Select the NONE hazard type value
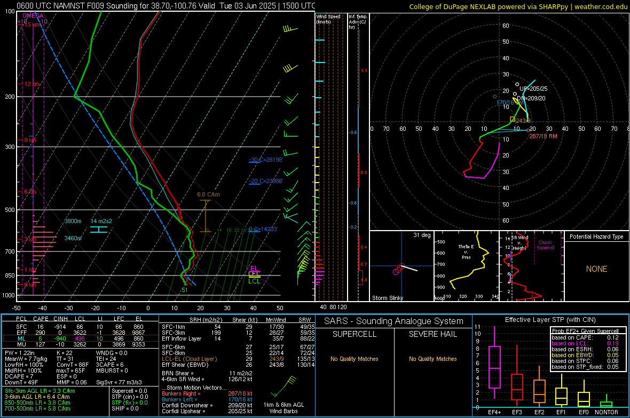 click(596, 269)
